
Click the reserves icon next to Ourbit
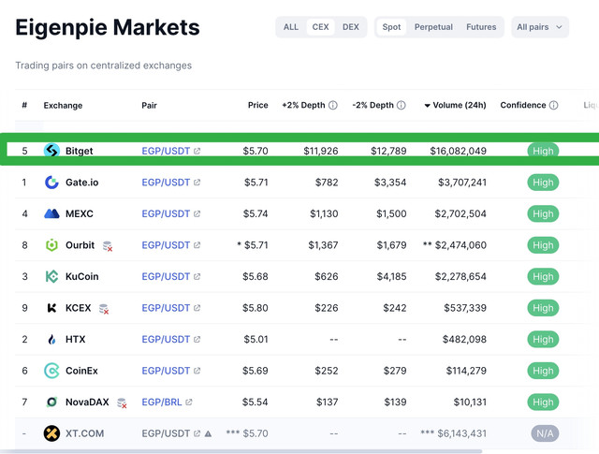pyautogui.click(x=108, y=246)
